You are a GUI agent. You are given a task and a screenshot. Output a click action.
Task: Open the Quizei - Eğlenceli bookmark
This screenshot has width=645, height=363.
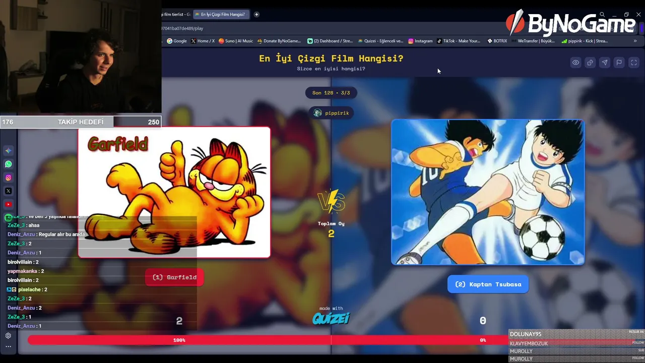coord(380,41)
